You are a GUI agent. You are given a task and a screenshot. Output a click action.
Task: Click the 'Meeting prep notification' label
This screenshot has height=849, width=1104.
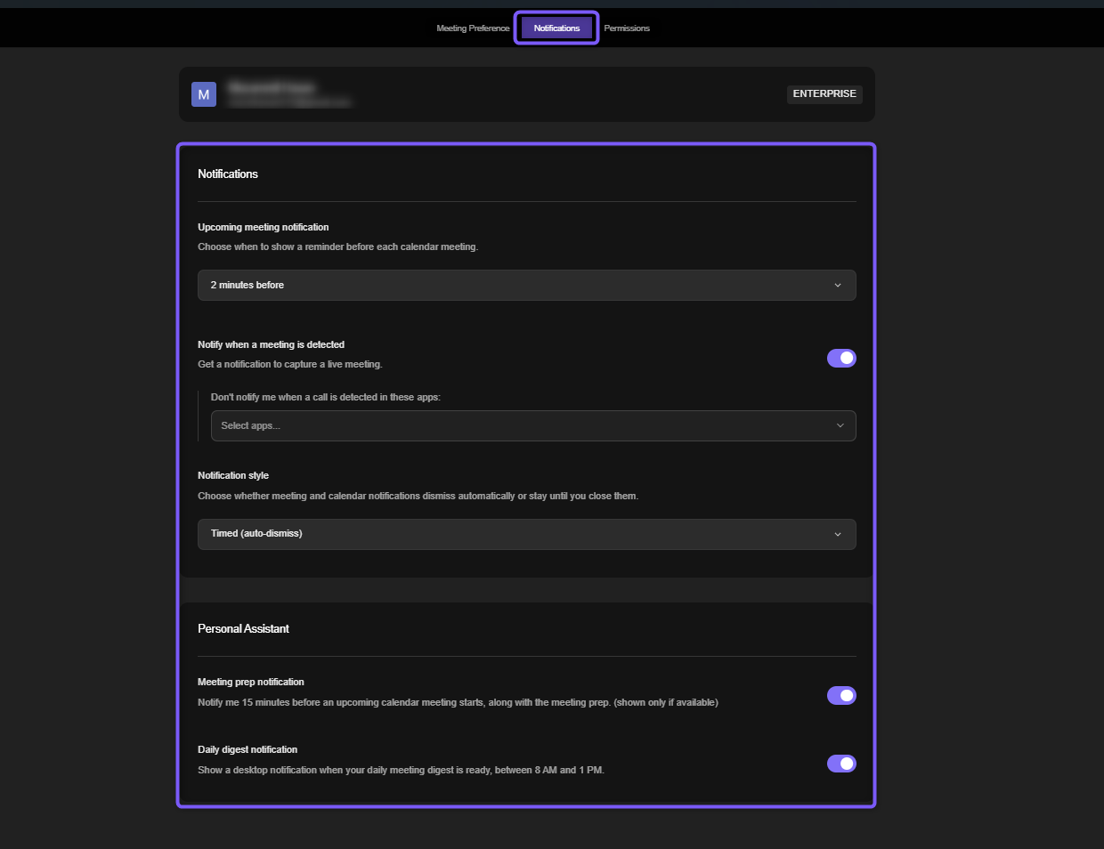pos(251,683)
